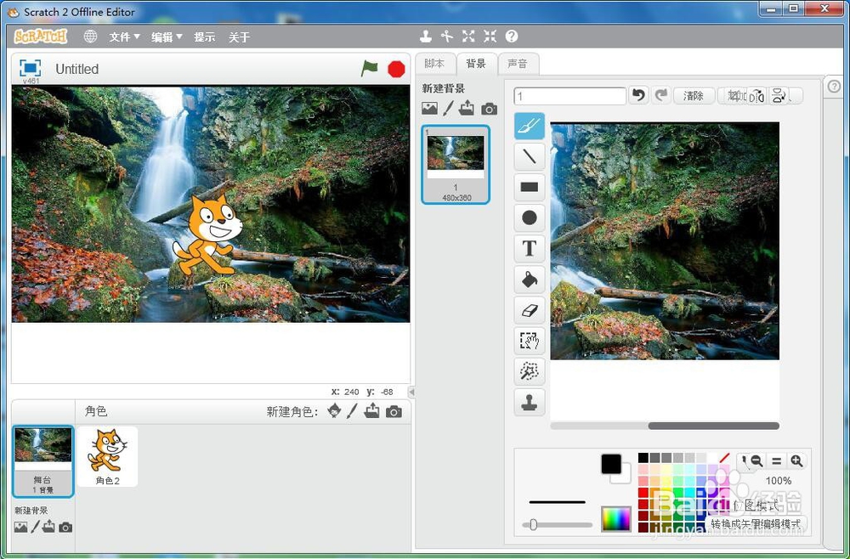The height and width of the screenshot is (559, 850).
Task: Switch to the 声音 tab
Action: click(518, 64)
